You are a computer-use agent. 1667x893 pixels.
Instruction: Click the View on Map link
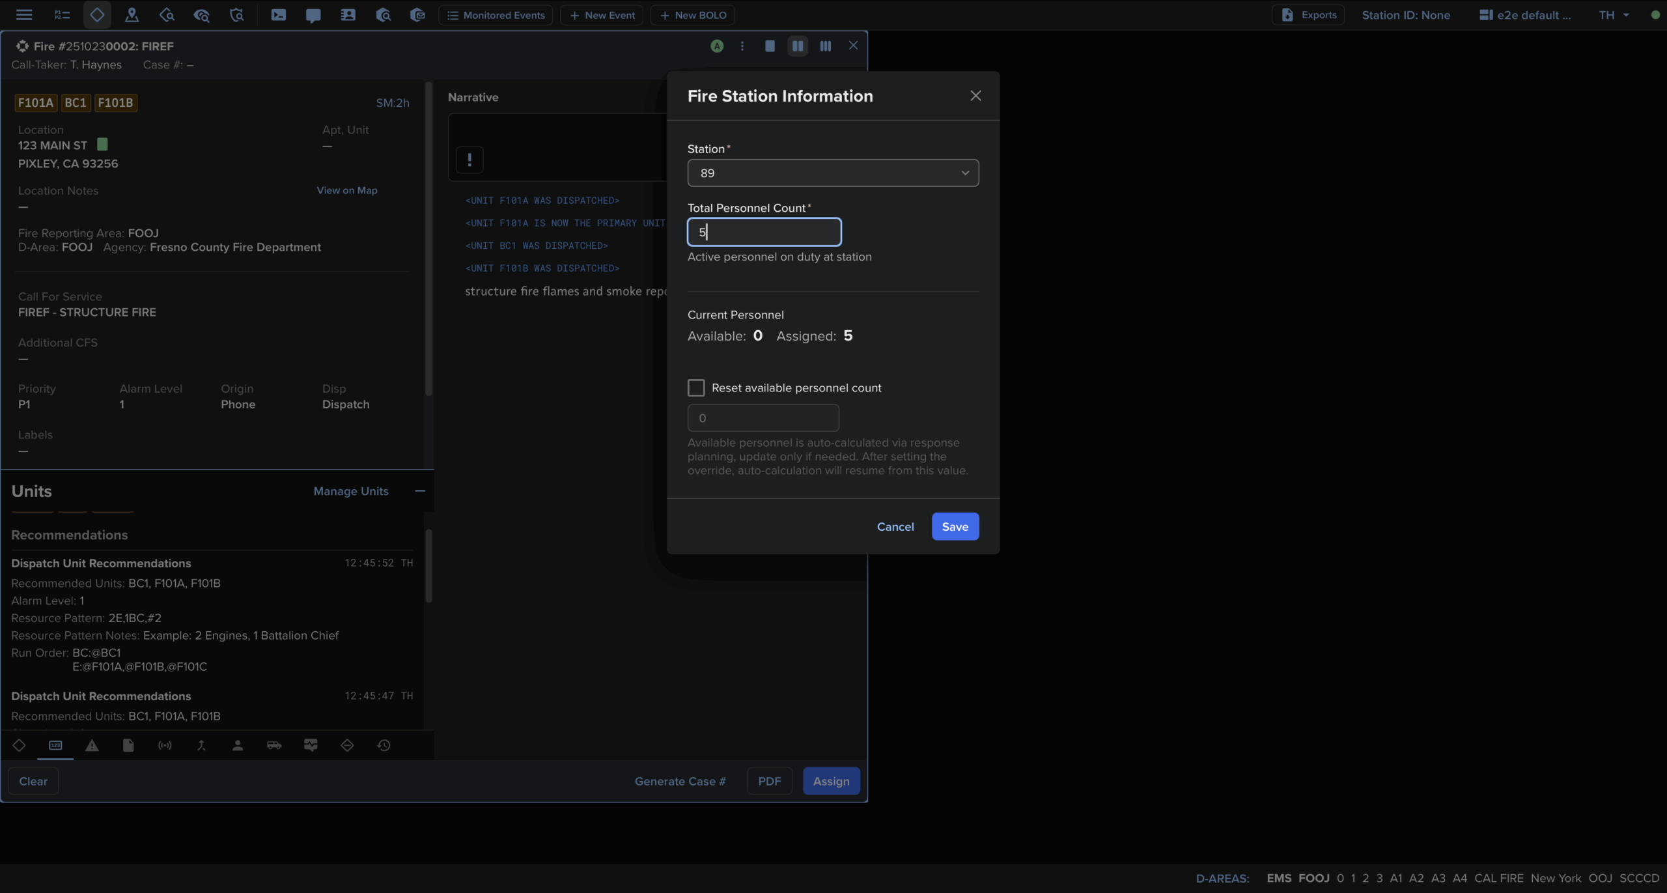pos(347,191)
